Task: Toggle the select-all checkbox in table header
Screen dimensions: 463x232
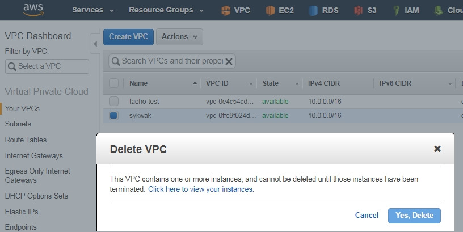Action: (113, 83)
